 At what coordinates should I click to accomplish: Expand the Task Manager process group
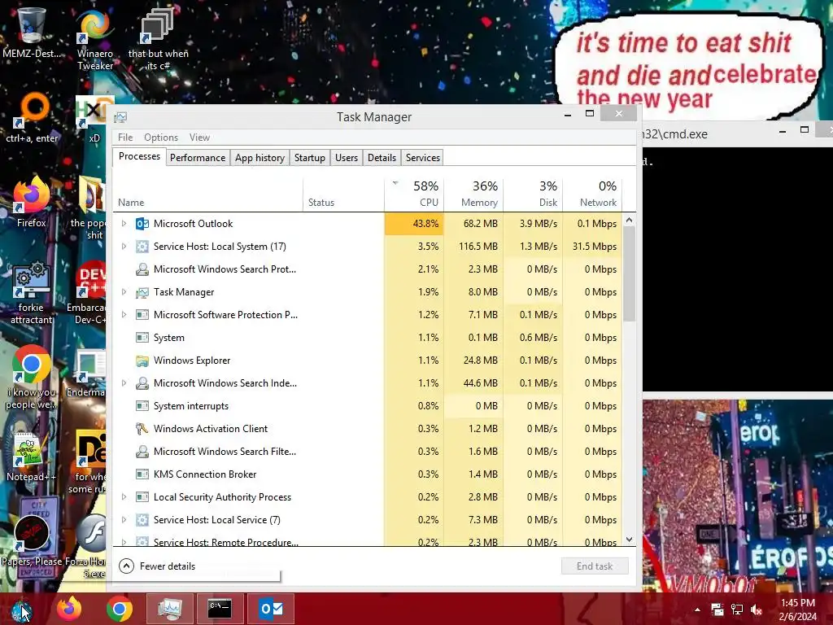(x=124, y=292)
